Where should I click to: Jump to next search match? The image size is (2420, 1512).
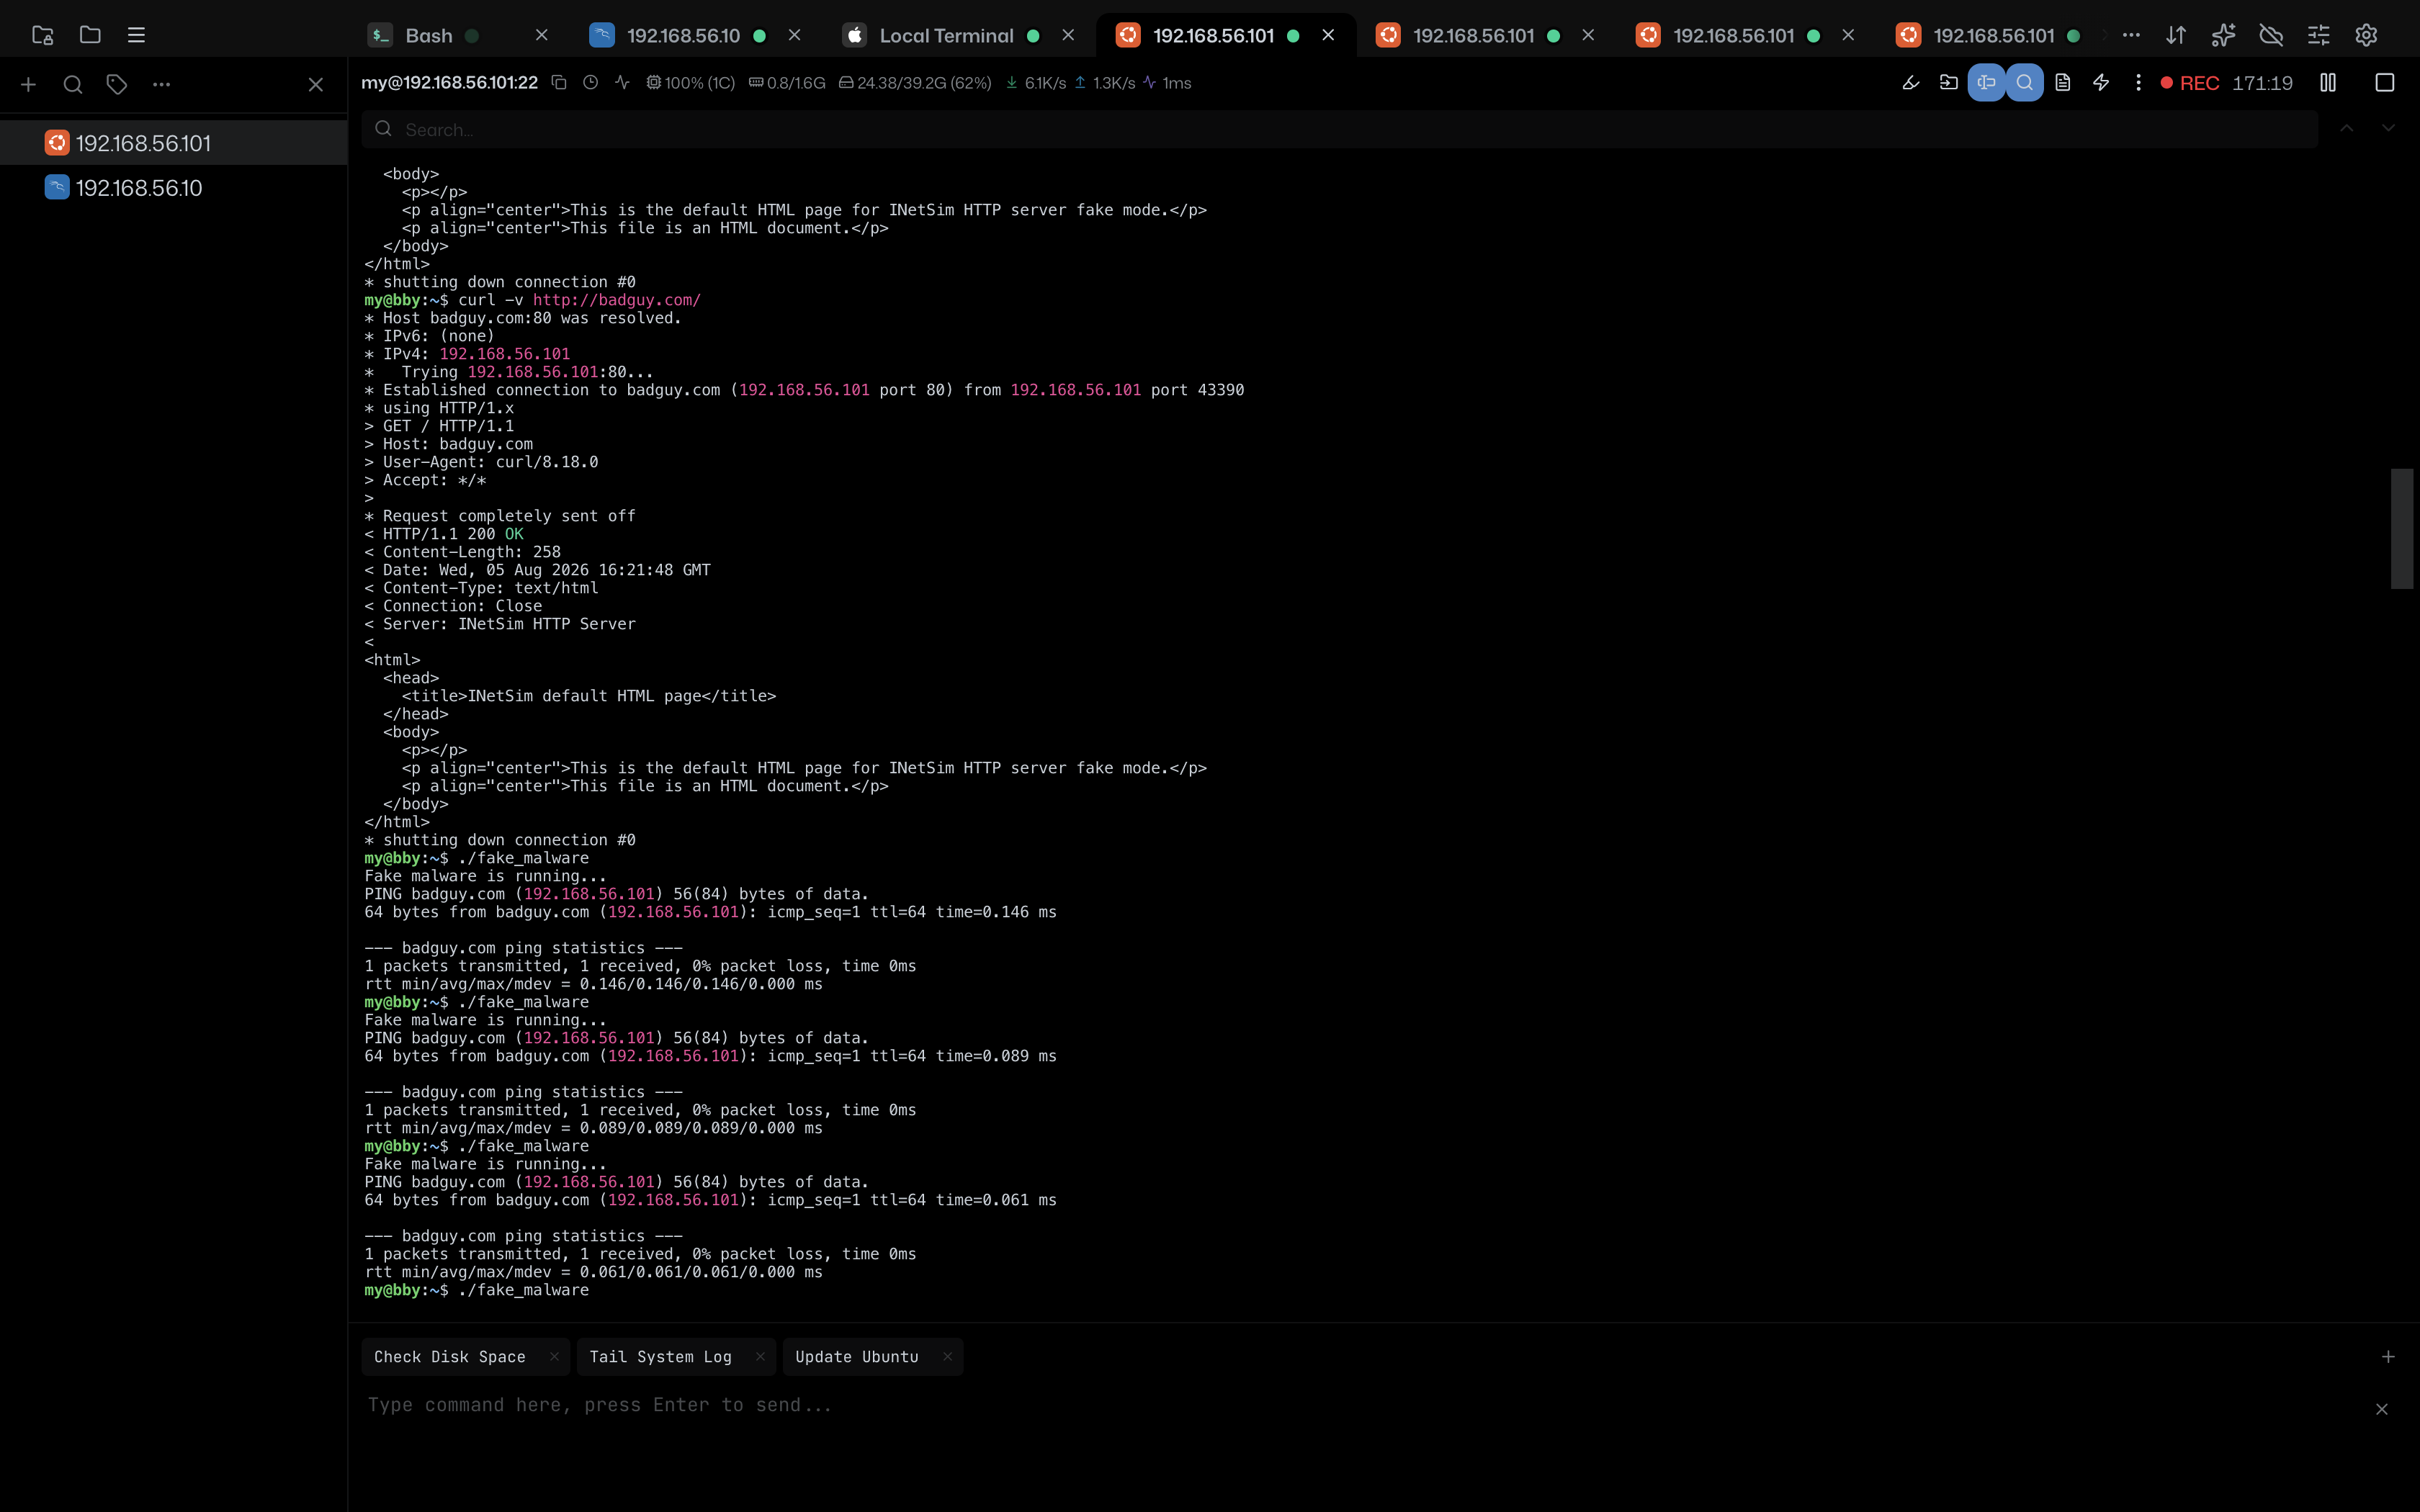[x=2388, y=129]
